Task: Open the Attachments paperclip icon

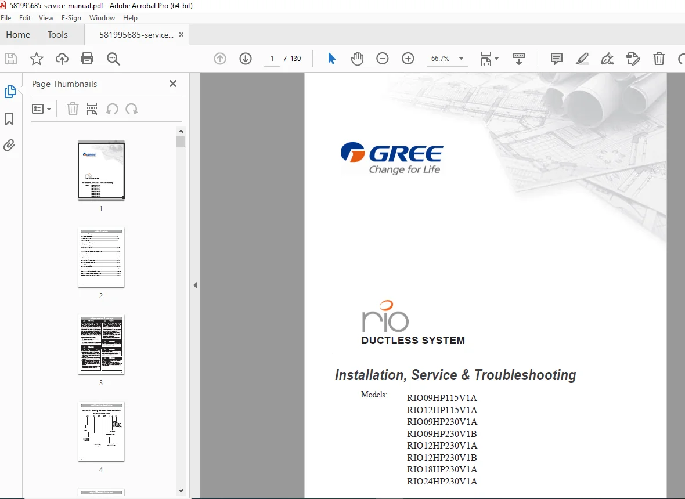Action: [x=9, y=145]
